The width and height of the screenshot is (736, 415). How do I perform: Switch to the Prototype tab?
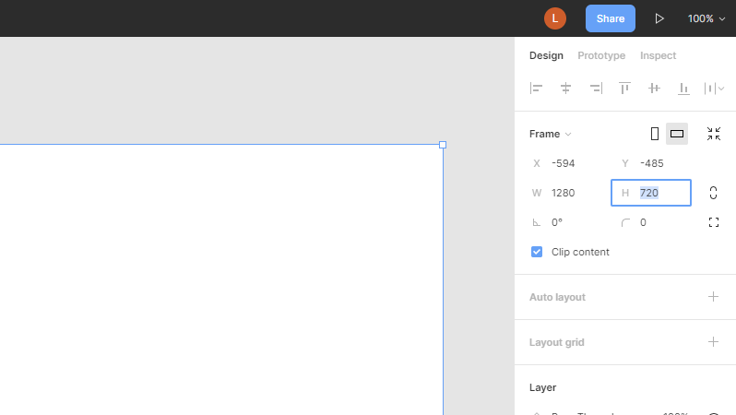tap(601, 55)
